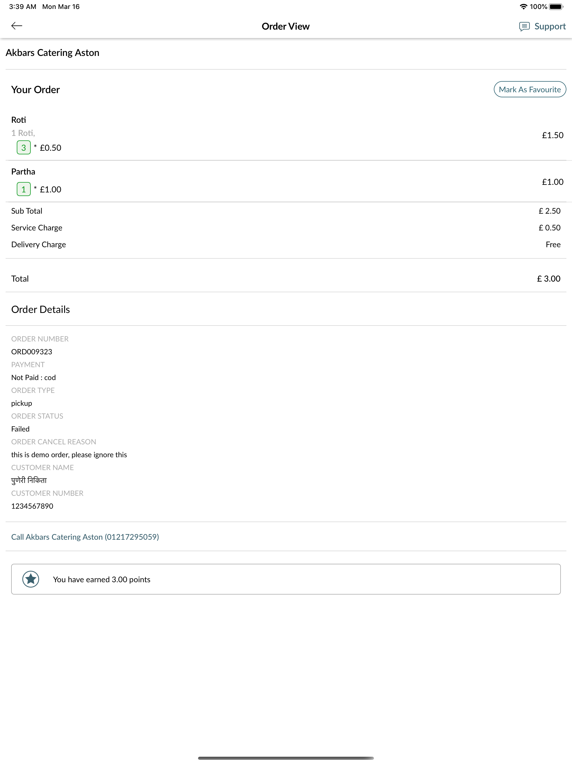572x764 pixels.
Task: Tap the battery indicator icon
Action: click(x=556, y=6)
